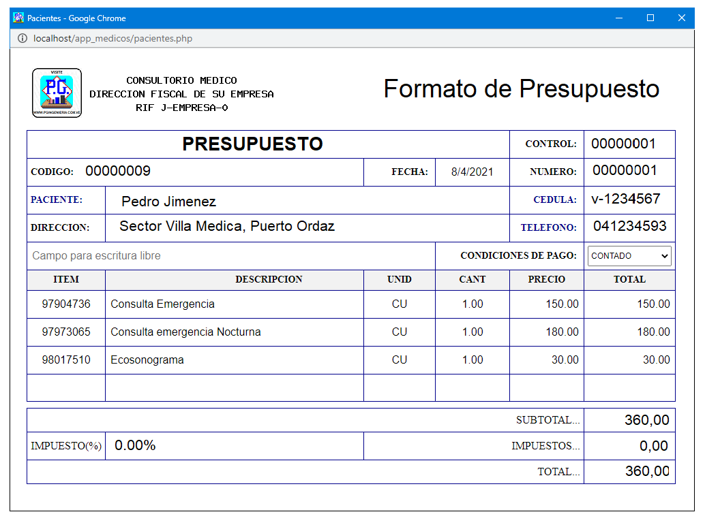Click the PRESUPUESTO heading

tap(253, 144)
